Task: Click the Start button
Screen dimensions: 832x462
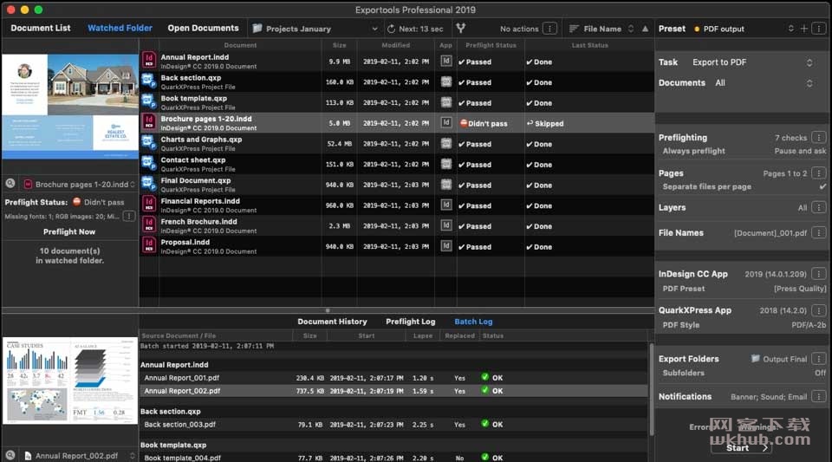Action: (x=741, y=447)
